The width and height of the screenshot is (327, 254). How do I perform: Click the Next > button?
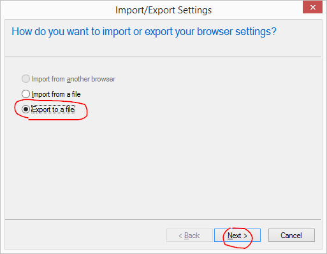[x=237, y=235]
